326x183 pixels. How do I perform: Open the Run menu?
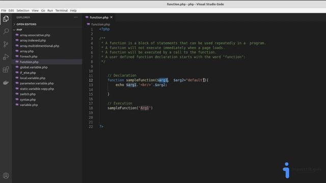(x=50, y=10)
